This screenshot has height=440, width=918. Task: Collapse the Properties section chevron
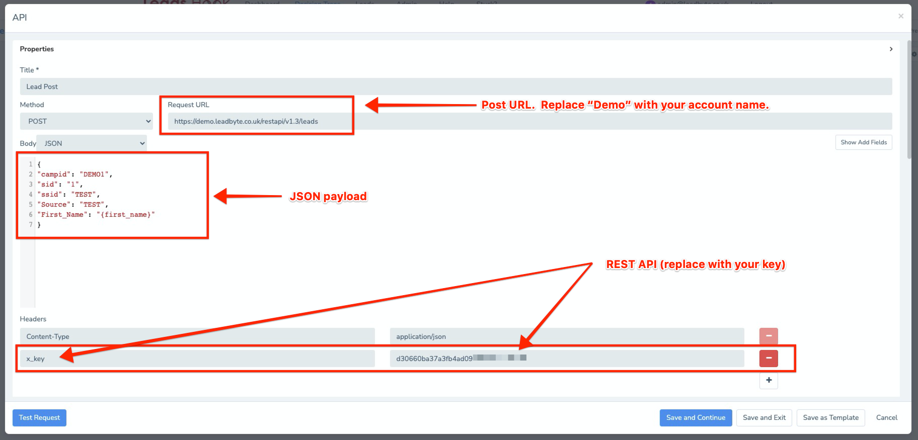(891, 49)
